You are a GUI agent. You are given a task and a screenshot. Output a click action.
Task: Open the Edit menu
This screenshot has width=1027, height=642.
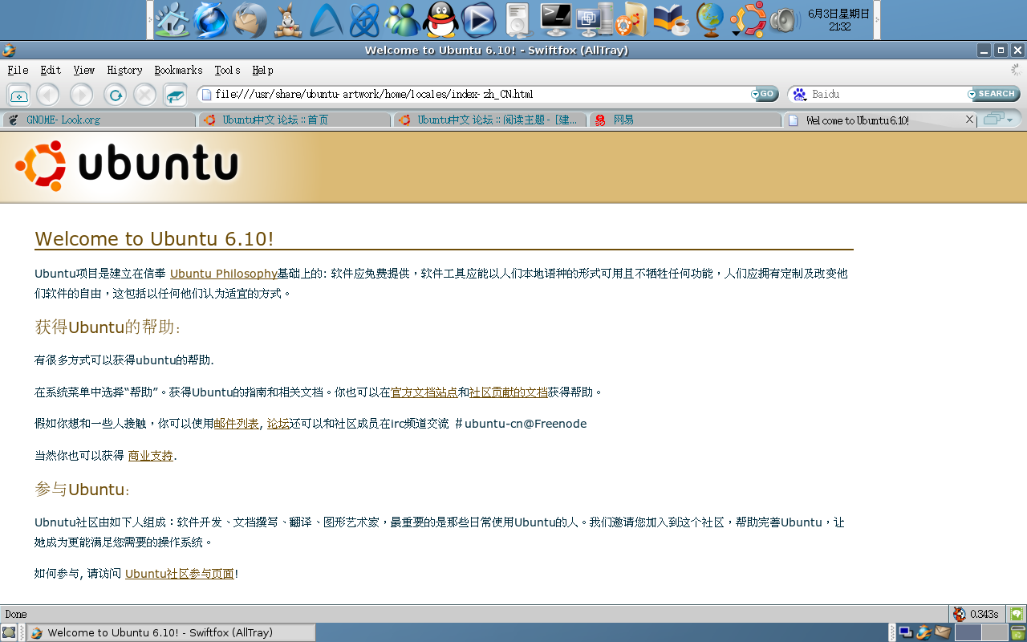tap(51, 71)
